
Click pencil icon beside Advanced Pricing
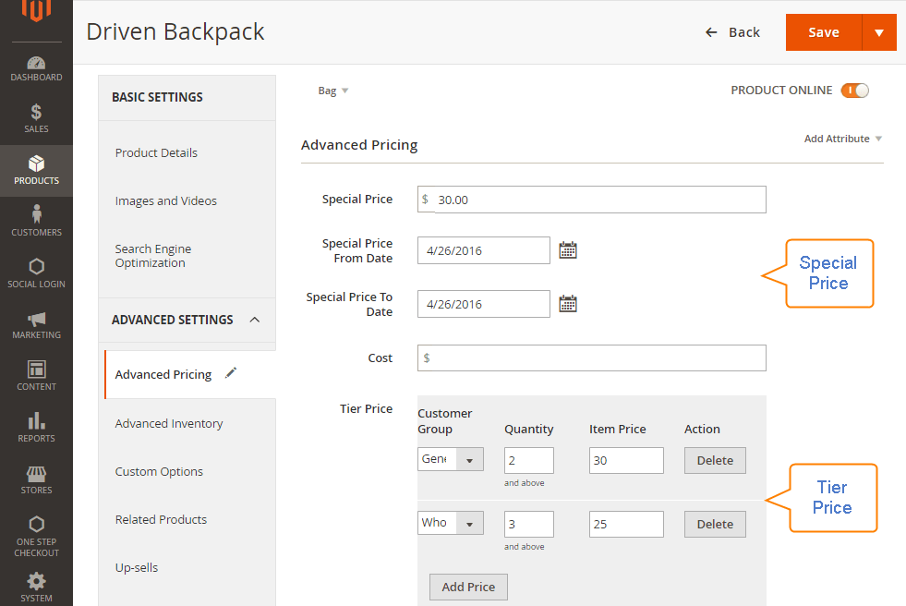click(x=231, y=373)
